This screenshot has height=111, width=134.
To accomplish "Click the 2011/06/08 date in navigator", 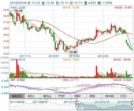I will point(17,102).
